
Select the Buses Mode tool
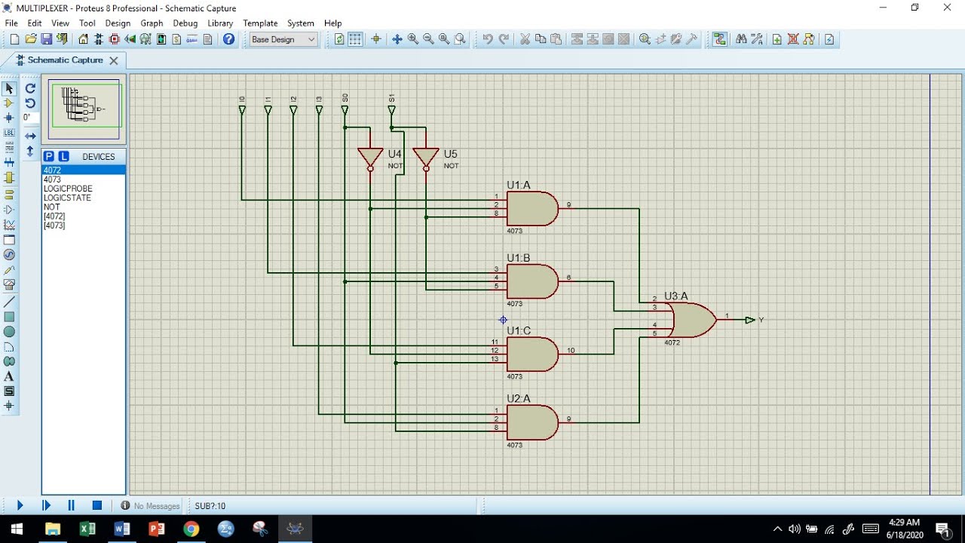click(9, 162)
